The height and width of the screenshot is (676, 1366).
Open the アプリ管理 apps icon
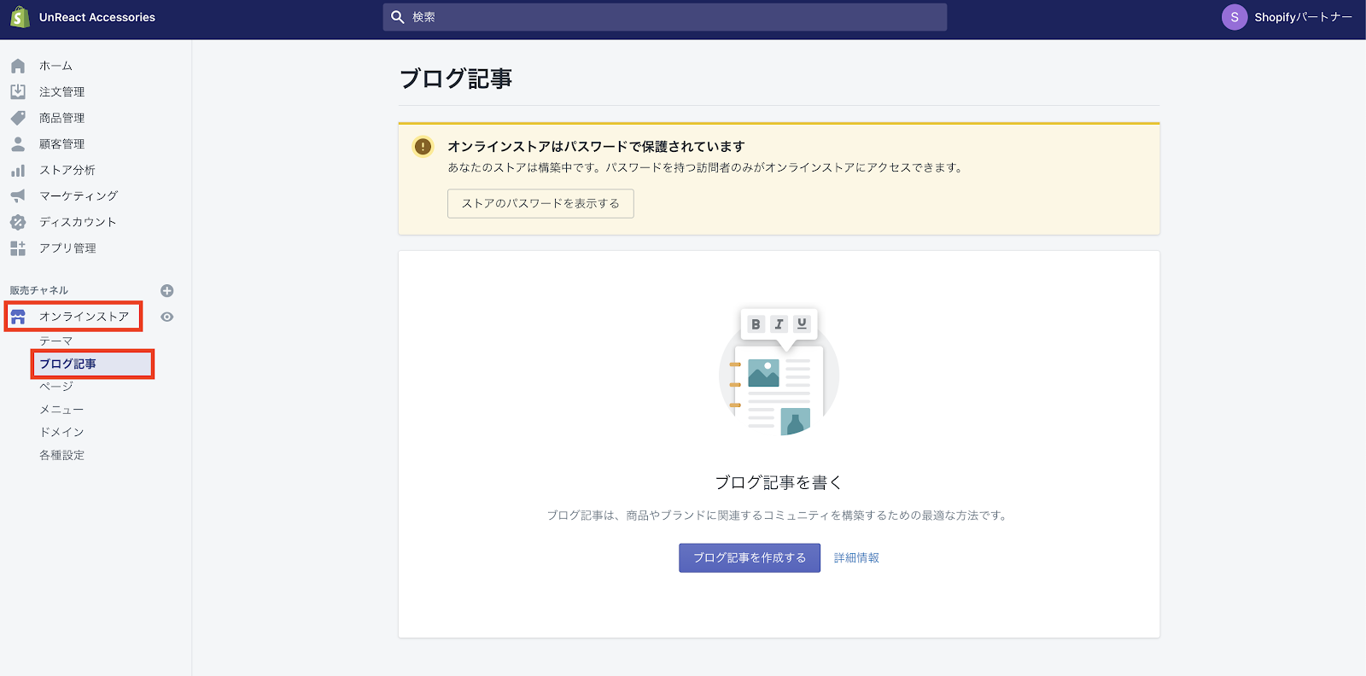point(18,248)
